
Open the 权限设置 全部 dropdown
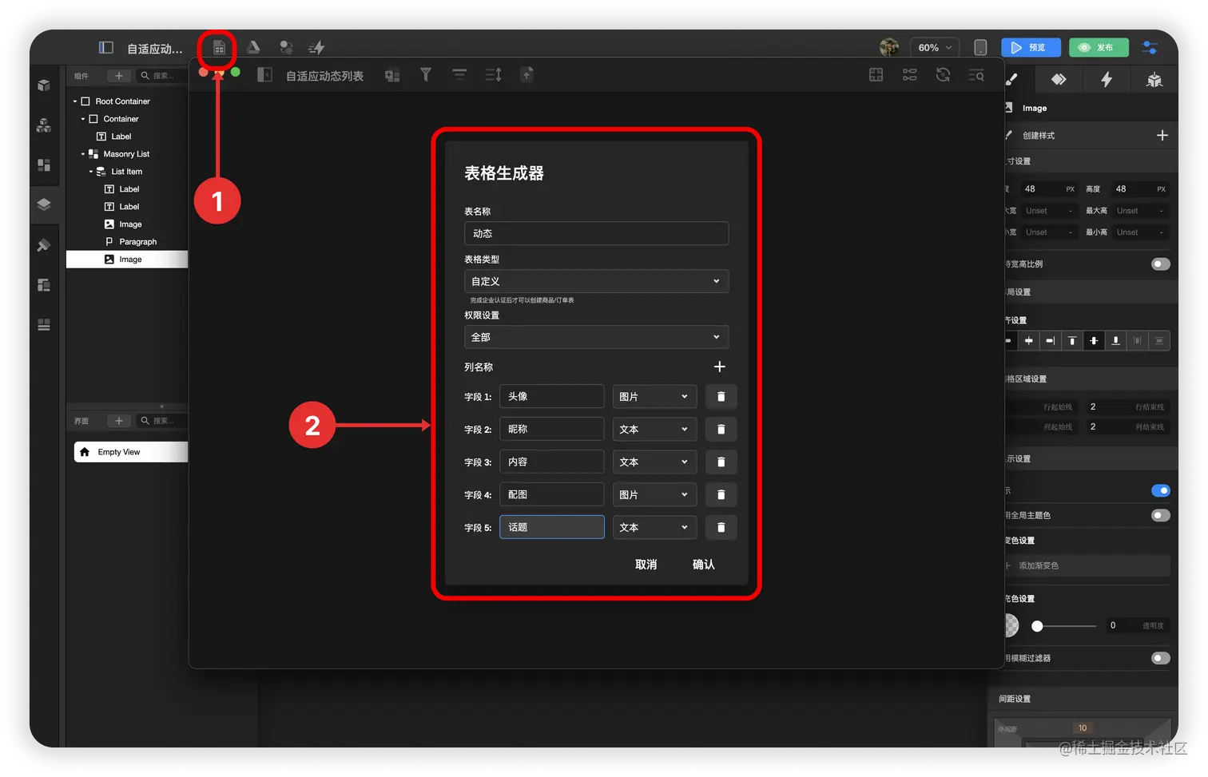point(596,337)
